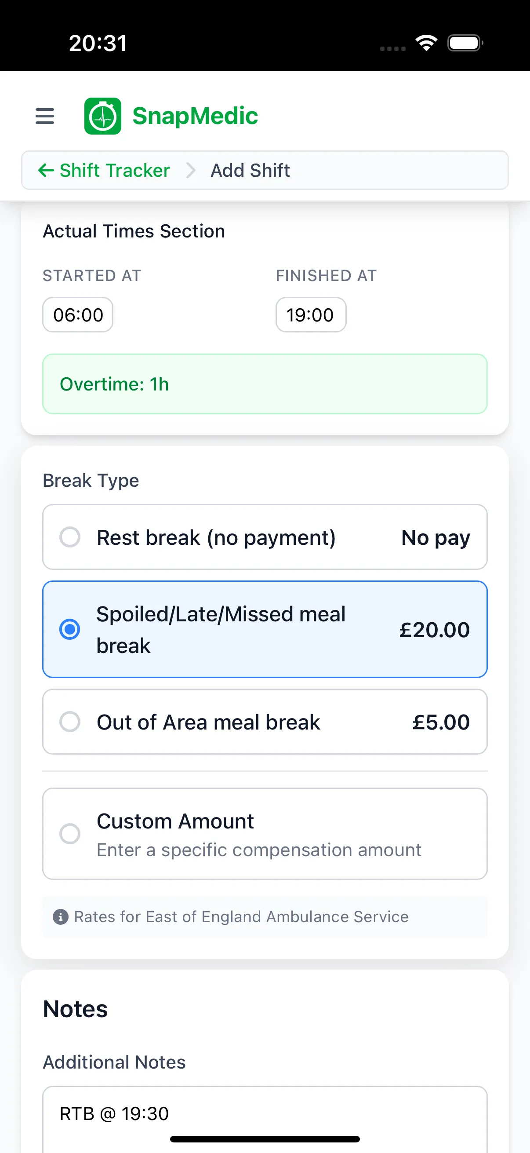Click the battery indicator
Screen dimensions: 530x1153
pos(465,43)
